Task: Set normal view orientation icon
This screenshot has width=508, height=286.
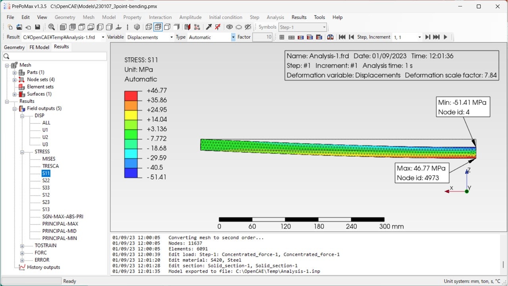Action: [x=118, y=27]
